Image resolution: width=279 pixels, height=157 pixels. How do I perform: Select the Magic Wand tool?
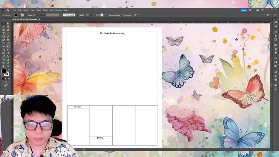3,27
